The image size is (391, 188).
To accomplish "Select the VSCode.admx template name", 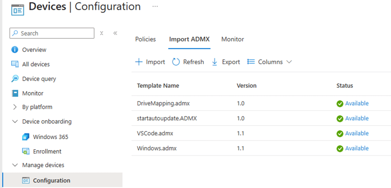I will tap(155, 133).
